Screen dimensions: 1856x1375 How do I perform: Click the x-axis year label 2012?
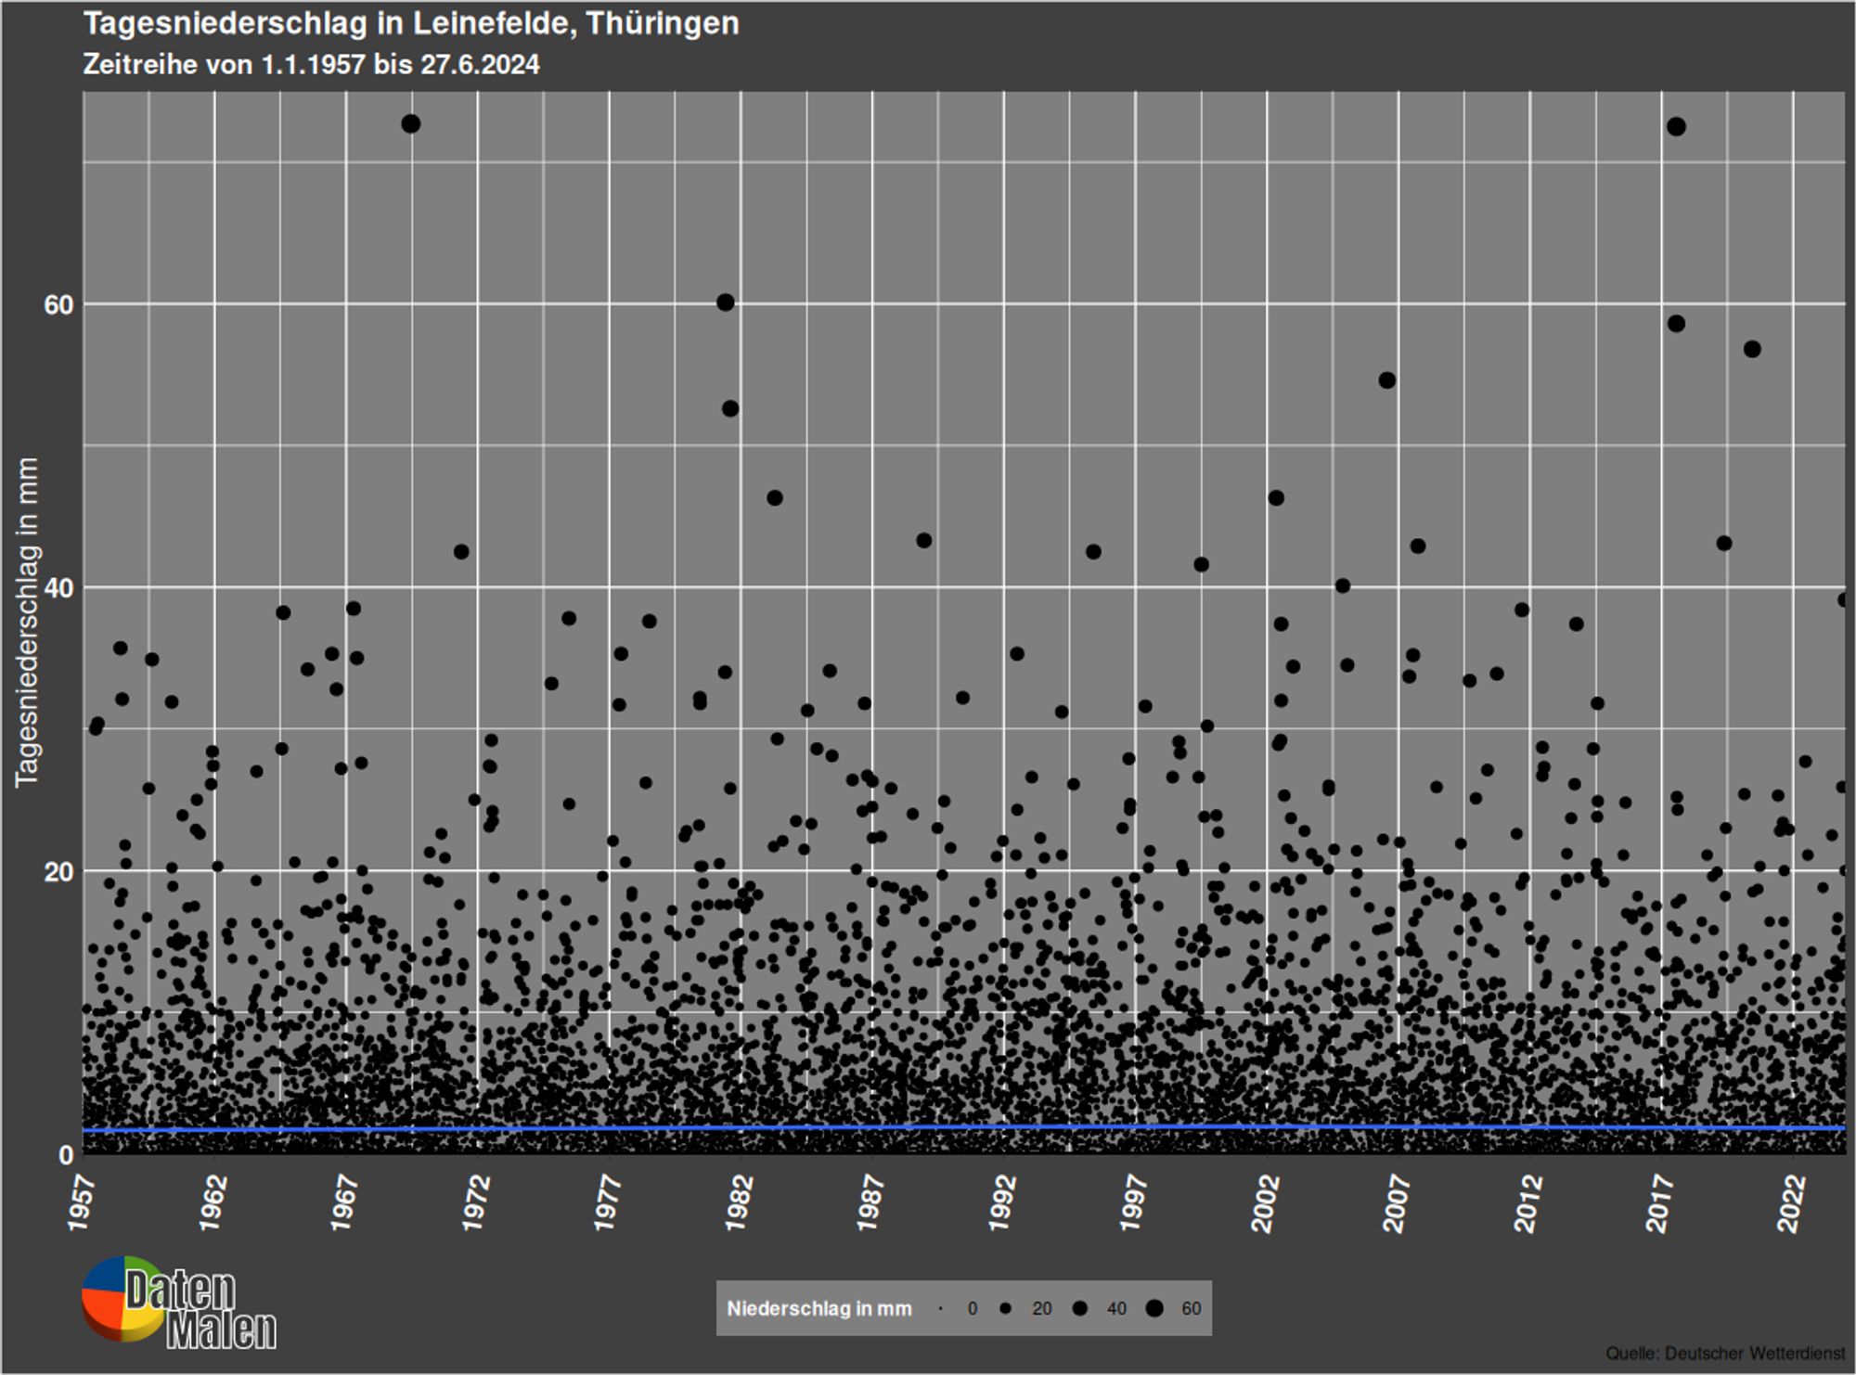(x=1528, y=1202)
